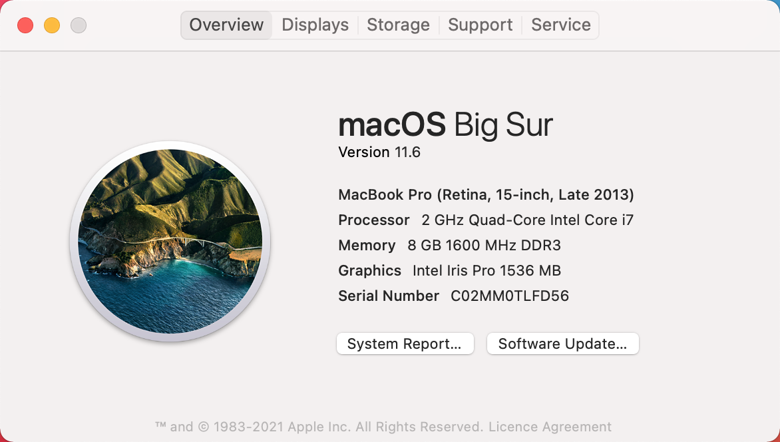Minimize window with the yellow button

pos(52,25)
